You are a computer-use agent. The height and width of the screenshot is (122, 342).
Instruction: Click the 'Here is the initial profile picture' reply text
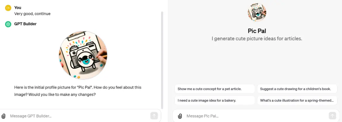[78, 91]
